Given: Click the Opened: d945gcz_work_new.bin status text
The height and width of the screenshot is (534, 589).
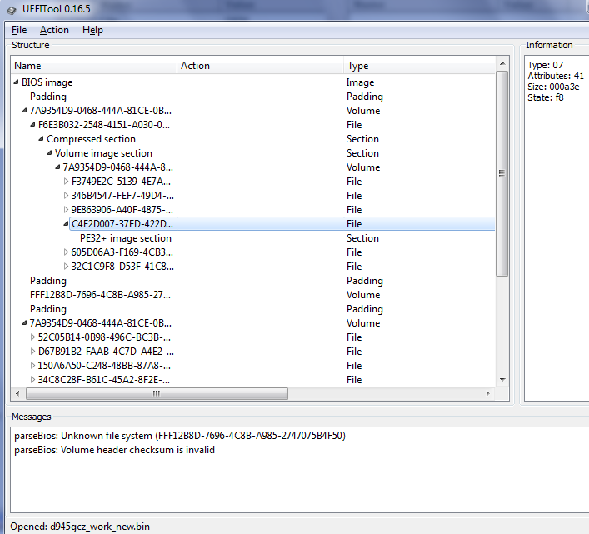Looking at the screenshot, I should pos(80,527).
